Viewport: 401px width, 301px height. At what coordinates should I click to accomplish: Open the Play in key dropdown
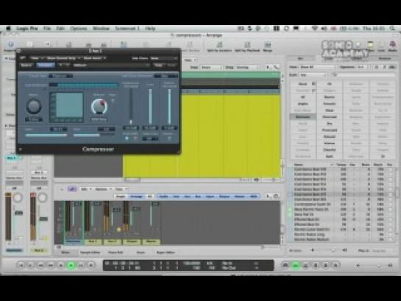(383, 251)
